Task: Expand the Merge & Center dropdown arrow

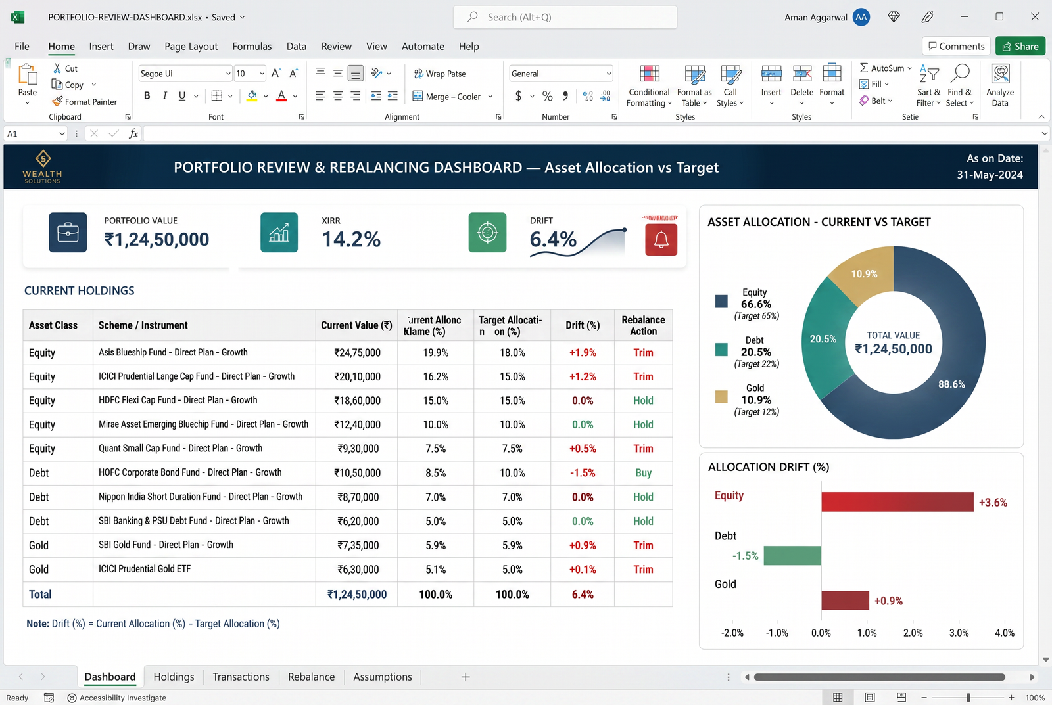Action: [x=490, y=97]
